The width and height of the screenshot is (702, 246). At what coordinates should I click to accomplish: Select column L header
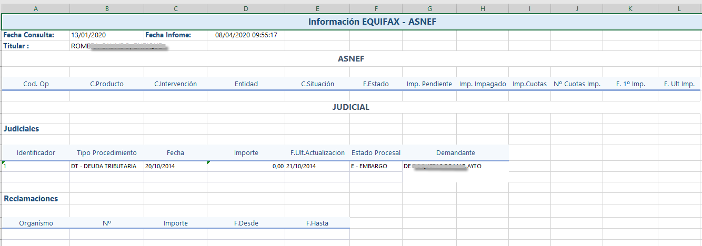[x=679, y=8]
